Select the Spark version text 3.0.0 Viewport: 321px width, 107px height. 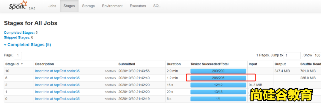tap(32, 9)
